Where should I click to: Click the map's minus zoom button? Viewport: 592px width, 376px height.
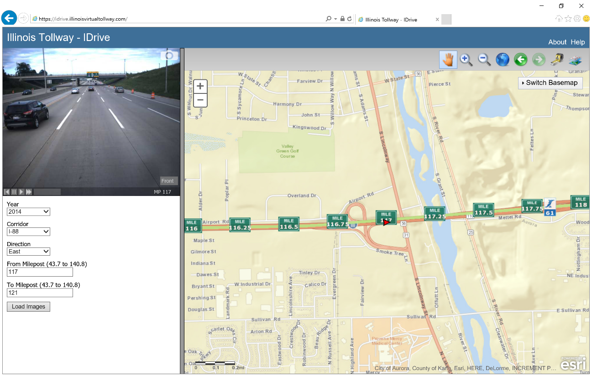(x=200, y=100)
